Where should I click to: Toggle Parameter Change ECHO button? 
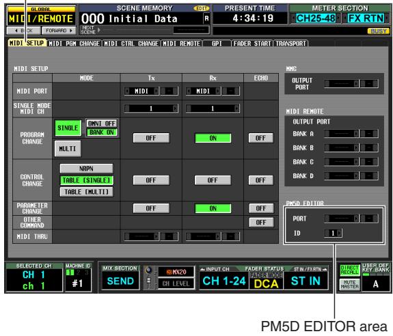click(x=261, y=208)
